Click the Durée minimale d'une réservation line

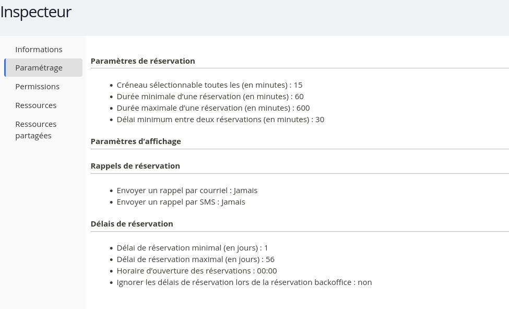click(x=210, y=96)
